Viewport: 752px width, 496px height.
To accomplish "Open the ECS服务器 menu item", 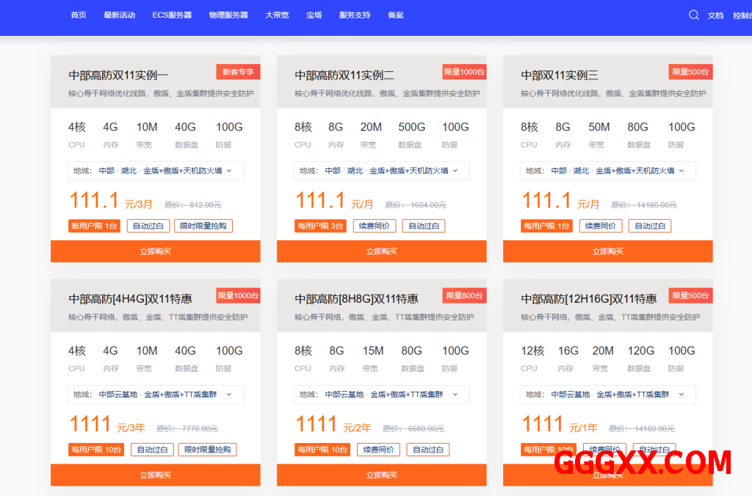I will click(x=172, y=15).
